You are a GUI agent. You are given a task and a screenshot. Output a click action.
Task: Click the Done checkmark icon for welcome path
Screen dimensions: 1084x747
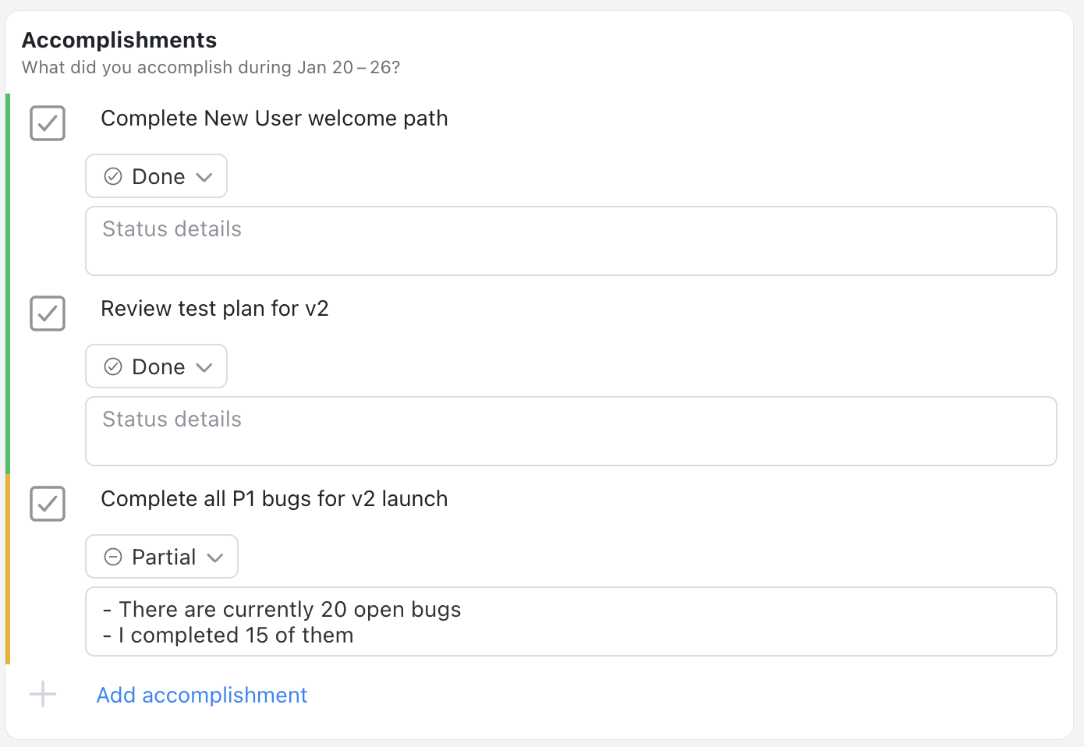point(113,176)
